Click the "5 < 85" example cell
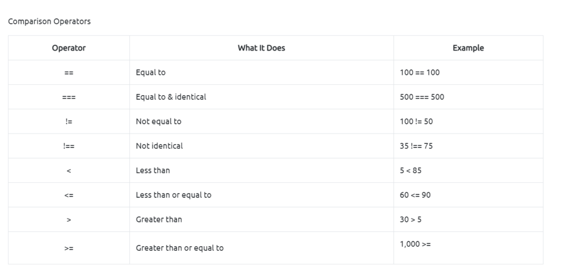 tap(411, 170)
